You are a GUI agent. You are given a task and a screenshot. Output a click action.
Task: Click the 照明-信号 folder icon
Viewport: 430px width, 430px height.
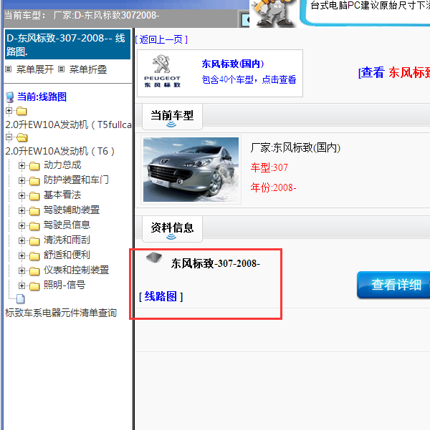pyautogui.click(x=34, y=286)
